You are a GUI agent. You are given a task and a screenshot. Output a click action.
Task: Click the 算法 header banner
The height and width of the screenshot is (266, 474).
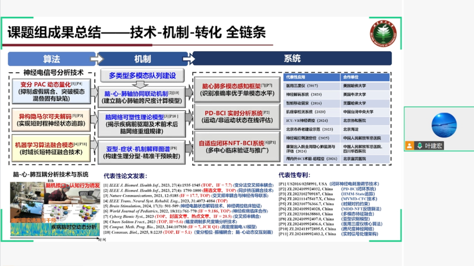51,59
